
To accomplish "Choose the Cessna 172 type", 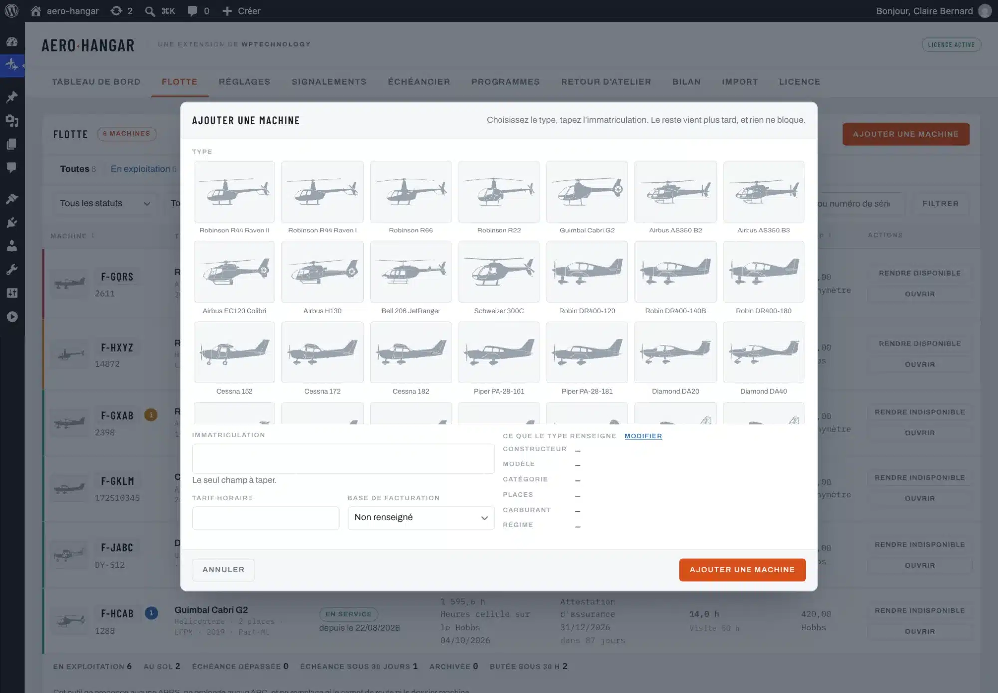I will [322, 352].
